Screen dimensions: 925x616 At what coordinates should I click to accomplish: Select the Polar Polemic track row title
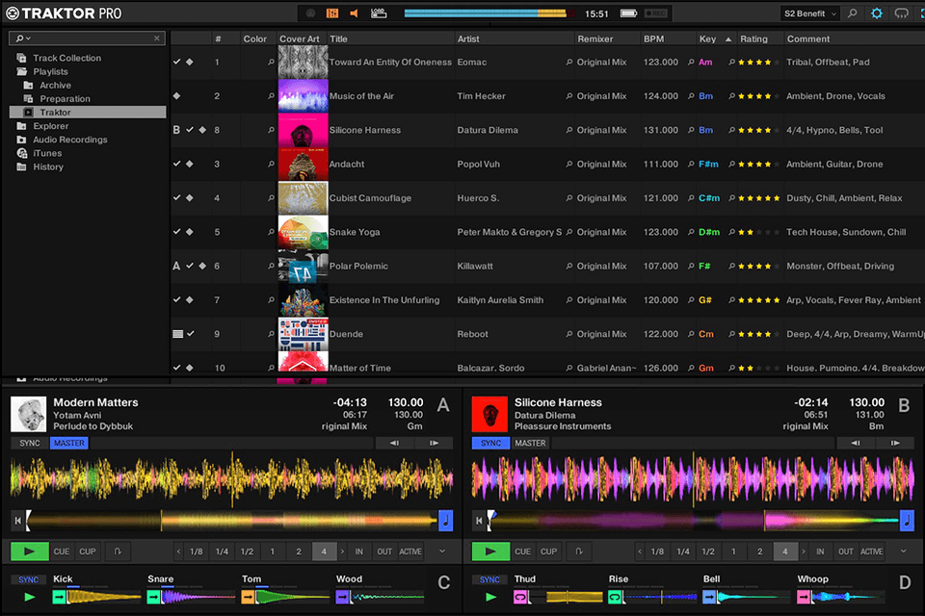[358, 266]
